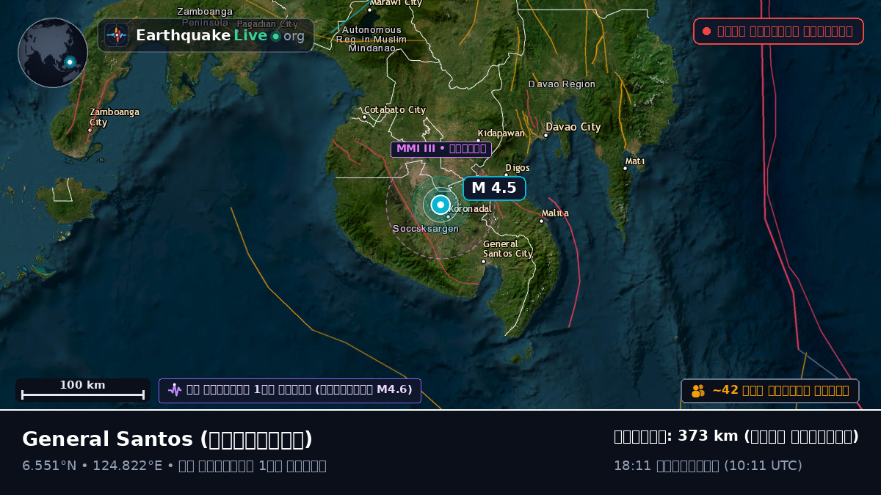This screenshot has height=495, width=881.
Task: Click the EarthquakeLive compass logo icon
Action: coord(117,35)
